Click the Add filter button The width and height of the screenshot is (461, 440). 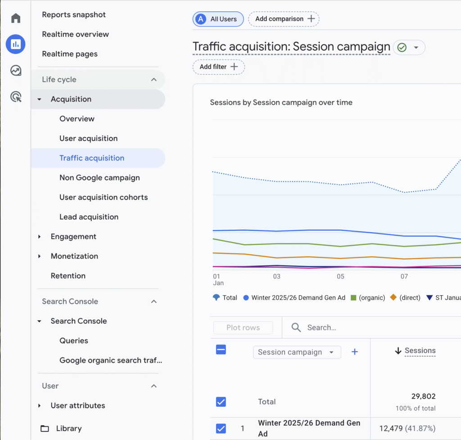click(x=218, y=67)
